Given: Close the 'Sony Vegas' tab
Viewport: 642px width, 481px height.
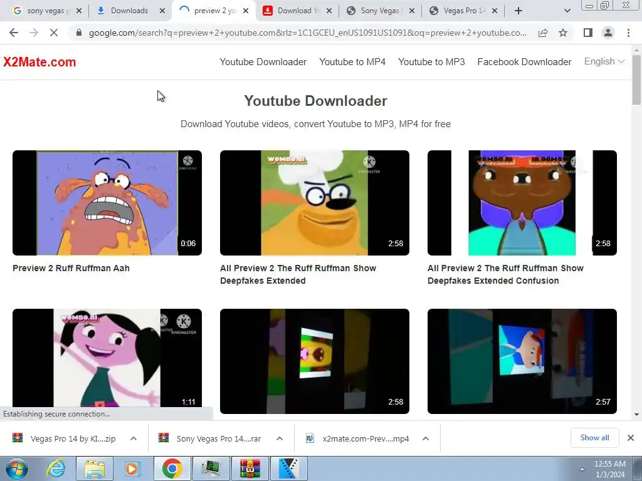Looking at the screenshot, I should pyautogui.click(x=412, y=11).
